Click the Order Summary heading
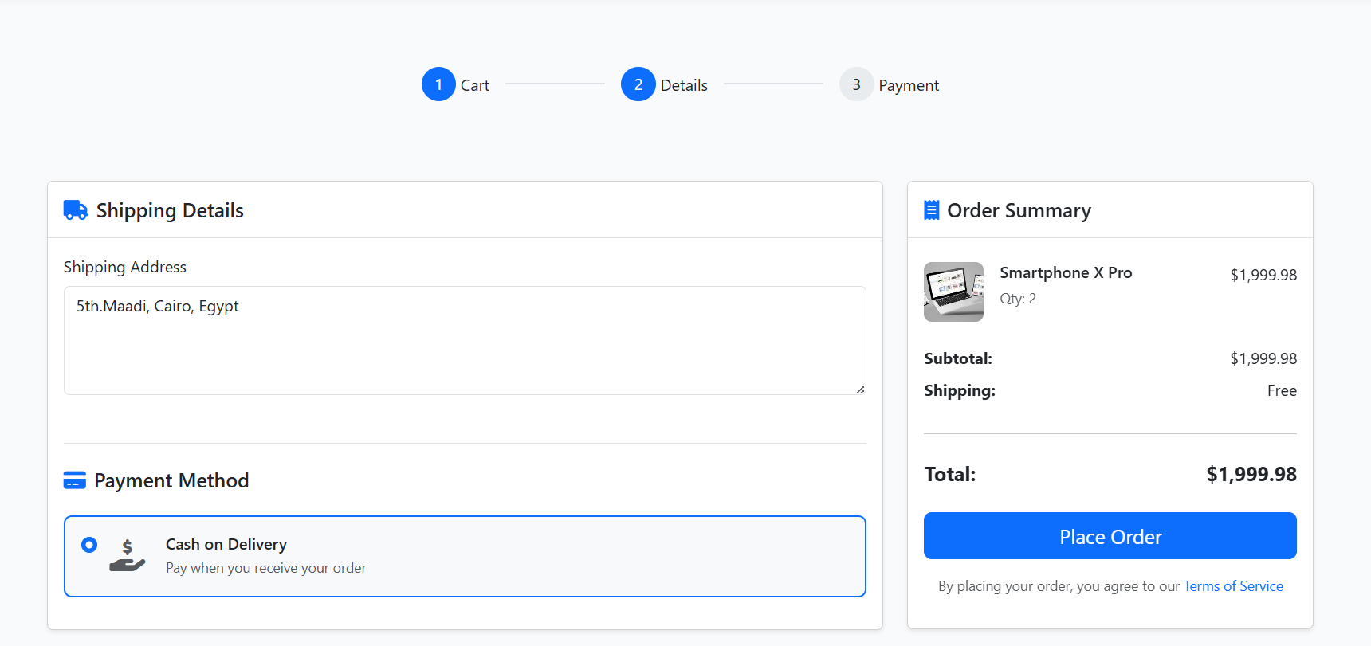This screenshot has height=646, width=1371. click(x=1019, y=209)
